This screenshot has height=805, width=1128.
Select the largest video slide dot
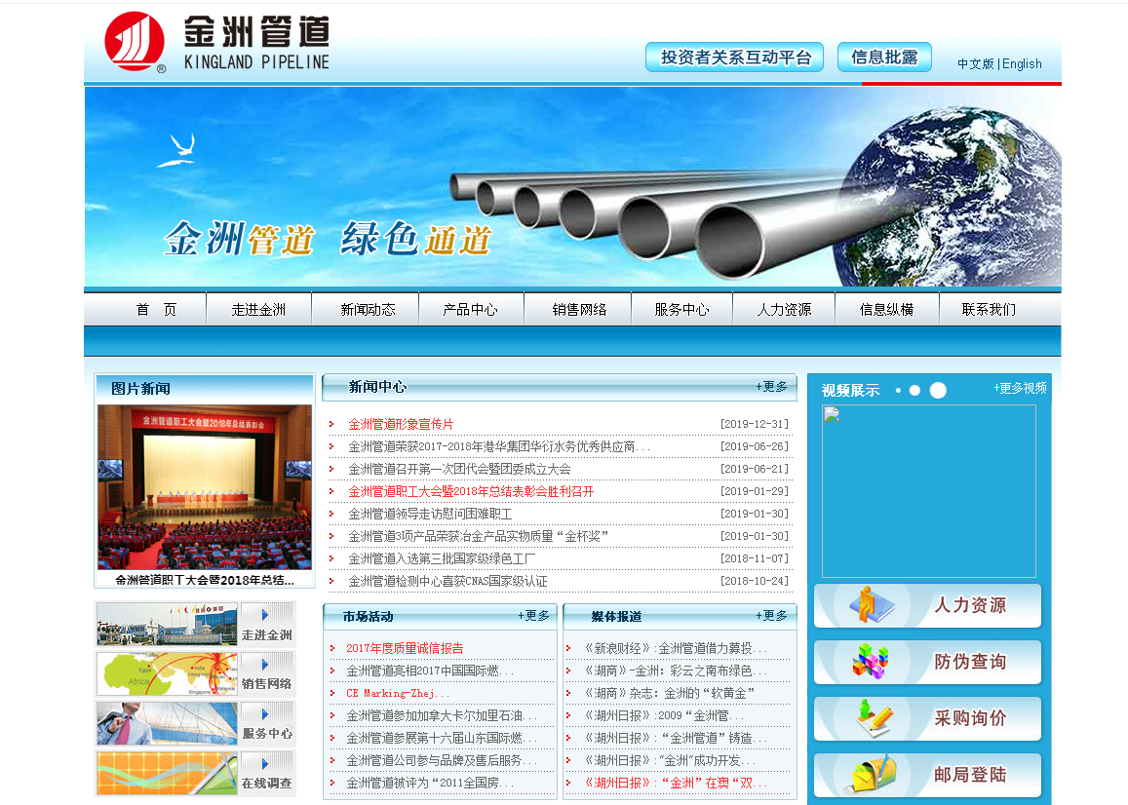[938, 391]
